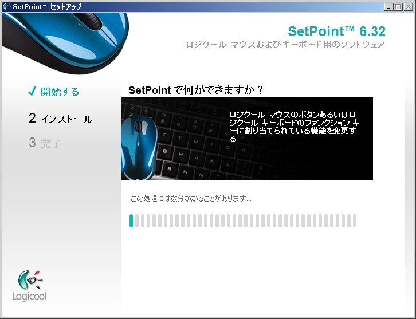Click the green checkmark beside 開始する

(32, 91)
